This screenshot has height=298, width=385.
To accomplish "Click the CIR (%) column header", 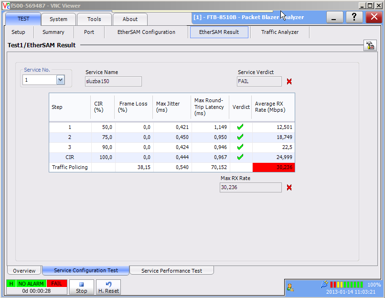I will (103, 107).
